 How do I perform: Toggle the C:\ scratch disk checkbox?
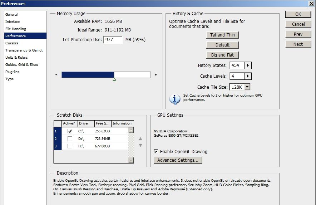tap(70, 131)
